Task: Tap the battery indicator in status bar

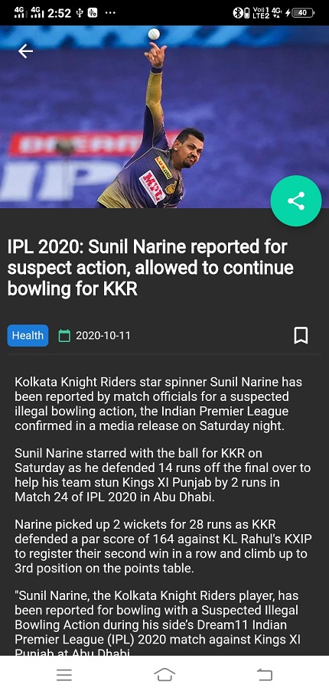Action: (303, 13)
